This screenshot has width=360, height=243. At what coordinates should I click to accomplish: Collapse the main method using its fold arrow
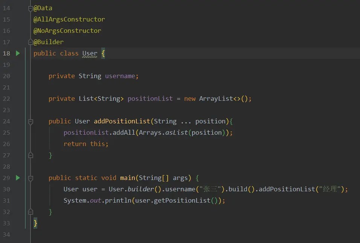pyautogui.click(x=30, y=177)
